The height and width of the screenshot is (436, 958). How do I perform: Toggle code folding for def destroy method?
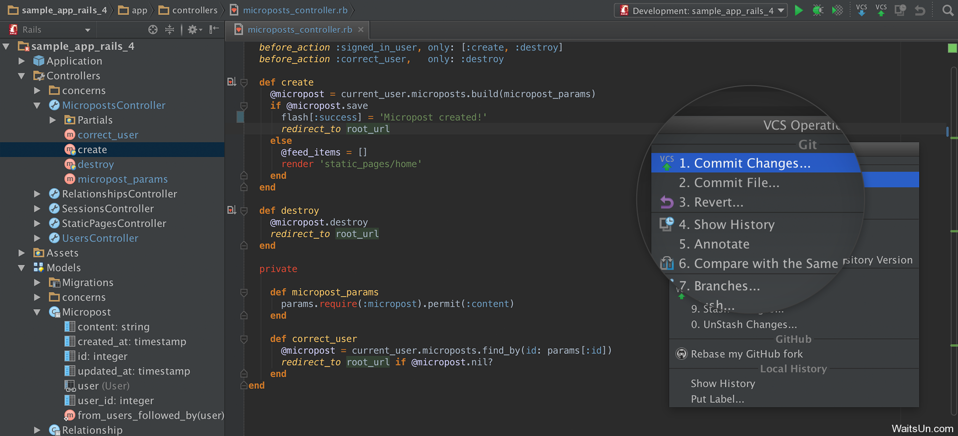[x=244, y=211]
